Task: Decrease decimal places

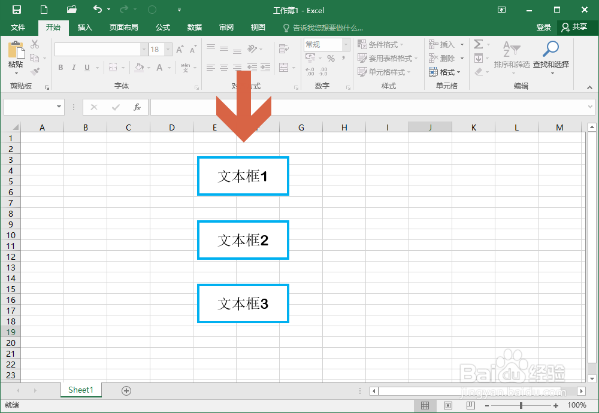Action: [x=323, y=71]
